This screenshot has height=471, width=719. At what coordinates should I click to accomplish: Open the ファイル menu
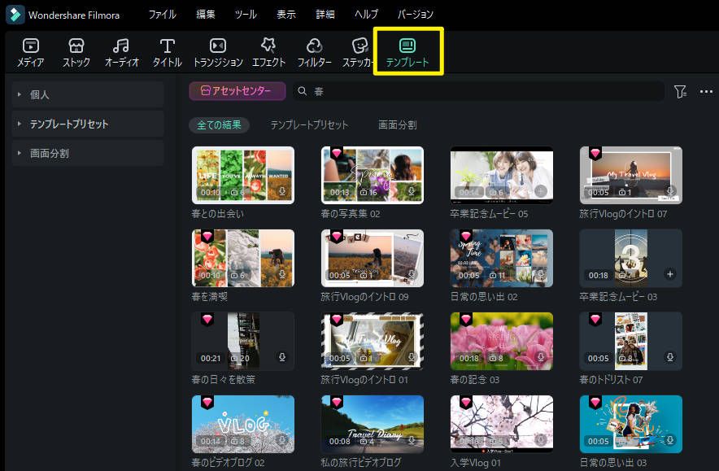(162, 14)
